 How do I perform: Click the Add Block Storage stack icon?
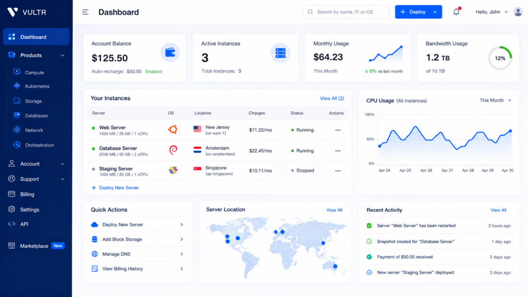point(95,239)
